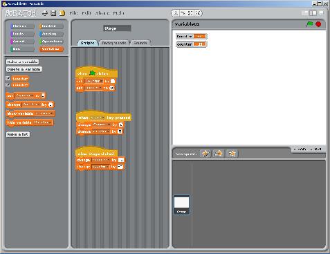
Task: Open variable dropdown in palette 'show variable' block
Action: (44, 114)
